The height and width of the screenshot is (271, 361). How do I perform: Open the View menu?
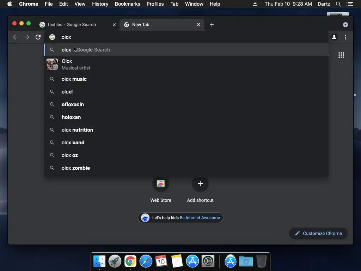click(80, 4)
